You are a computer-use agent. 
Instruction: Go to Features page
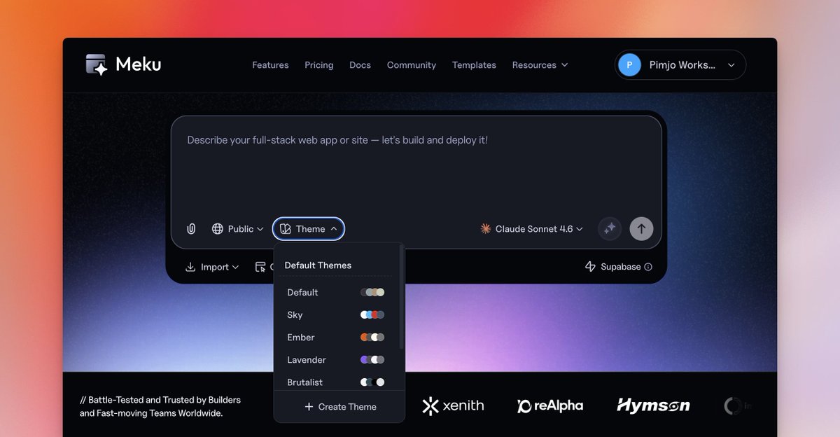(x=270, y=65)
